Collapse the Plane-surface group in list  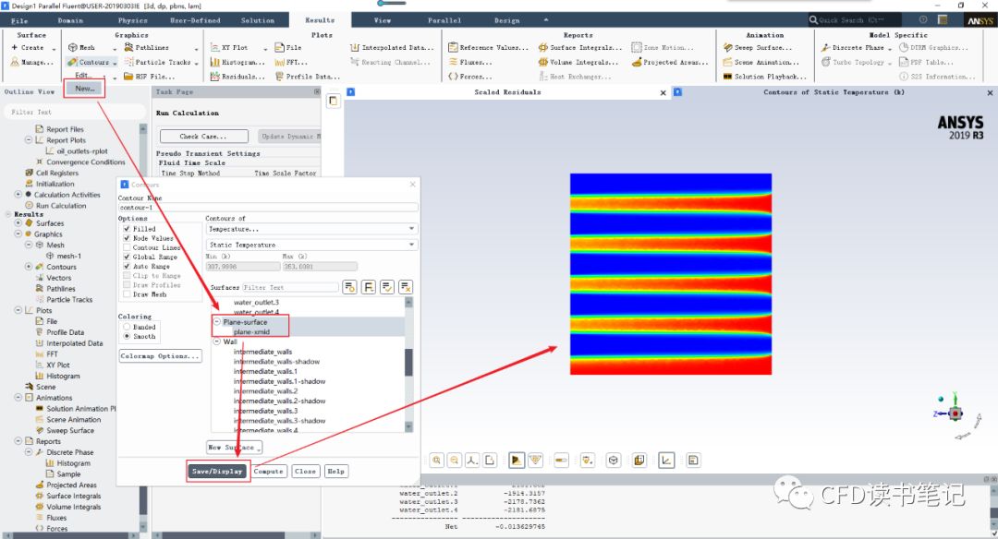(217, 322)
